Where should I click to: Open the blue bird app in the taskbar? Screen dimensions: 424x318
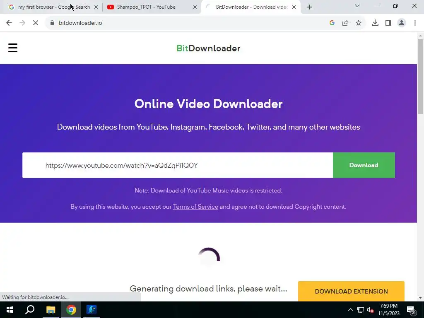tap(92, 310)
